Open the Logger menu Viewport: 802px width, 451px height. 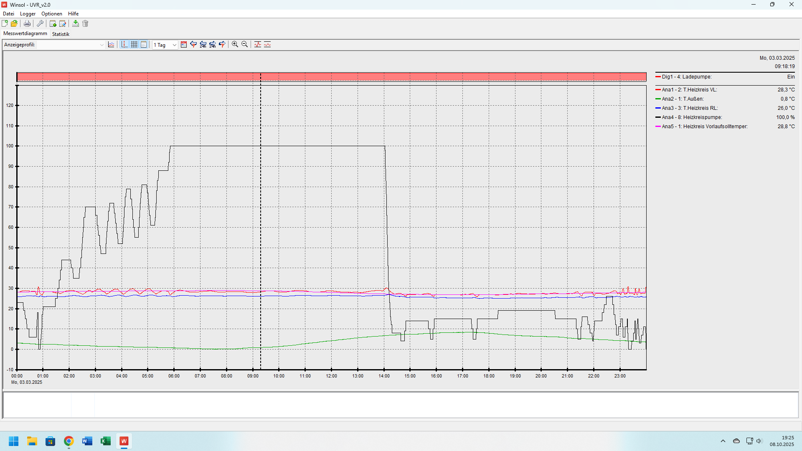click(x=28, y=14)
